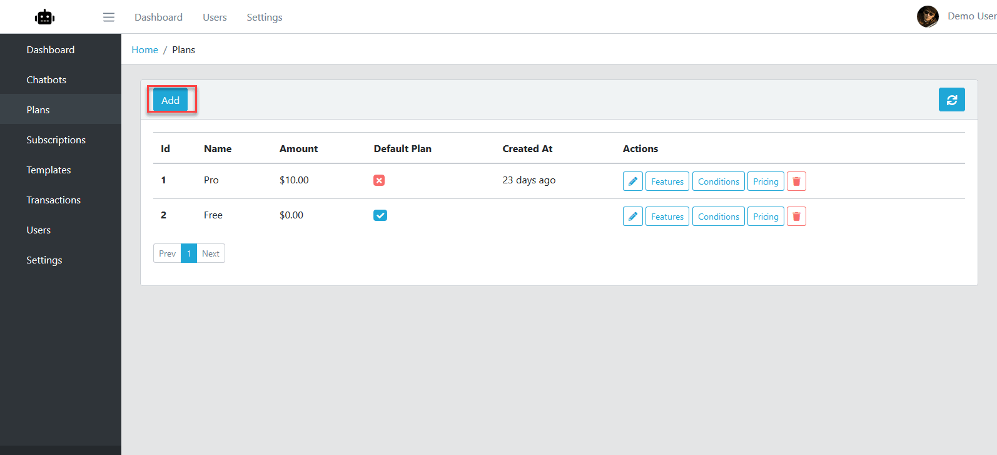Edit the Free plan pencil icon

pyautogui.click(x=633, y=217)
